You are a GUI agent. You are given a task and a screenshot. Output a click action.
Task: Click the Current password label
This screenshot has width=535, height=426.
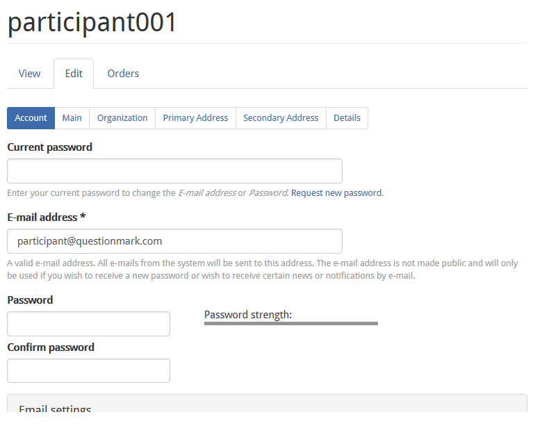pos(49,147)
